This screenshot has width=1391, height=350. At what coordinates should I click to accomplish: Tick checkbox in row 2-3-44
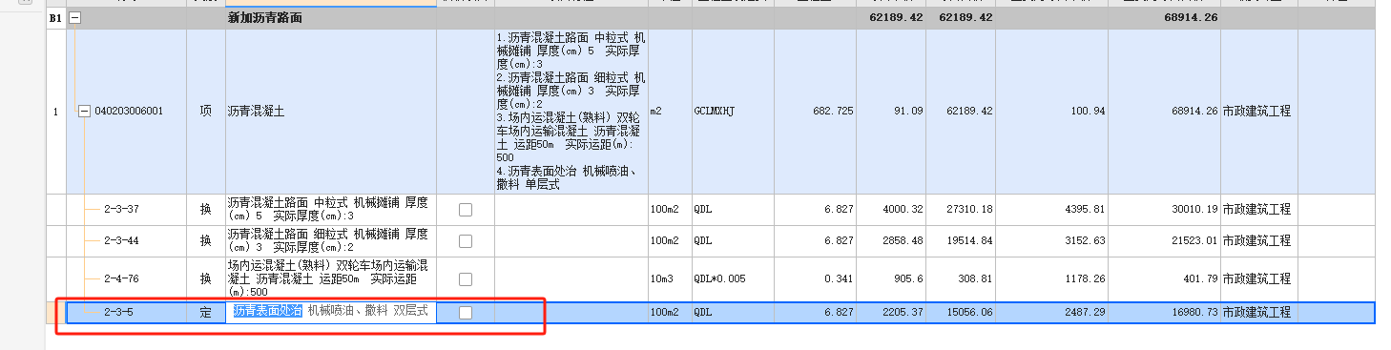[x=466, y=240]
